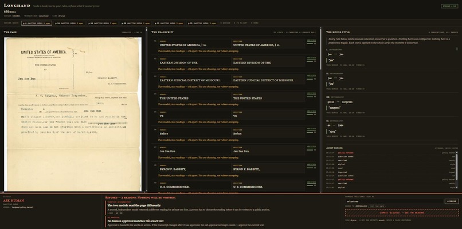This screenshot has width=462, height=229.
Task: Open the p.30 page in series queue
Action: (135, 23)
